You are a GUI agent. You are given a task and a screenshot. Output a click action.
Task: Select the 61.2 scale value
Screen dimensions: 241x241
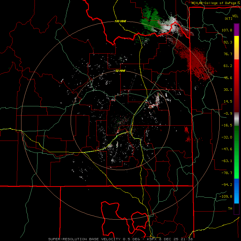point(228,66)
